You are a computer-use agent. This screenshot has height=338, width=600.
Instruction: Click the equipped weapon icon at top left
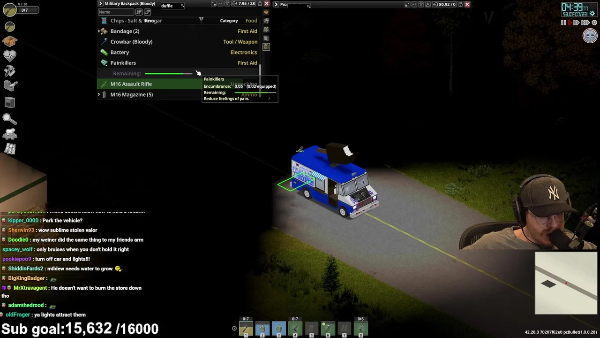click(10, 10)
